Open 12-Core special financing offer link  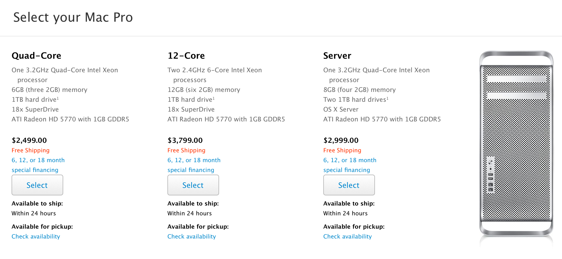point(194,165)
